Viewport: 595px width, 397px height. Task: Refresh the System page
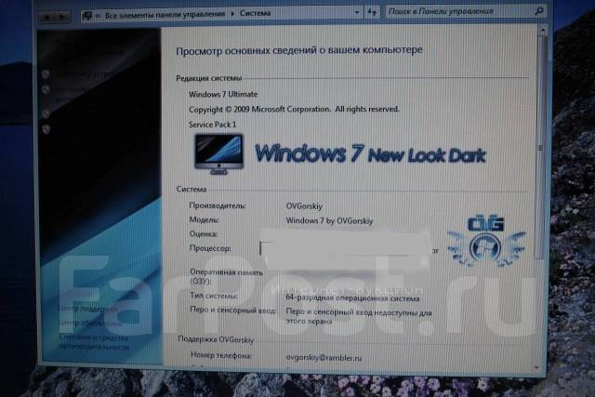(372, 12)
